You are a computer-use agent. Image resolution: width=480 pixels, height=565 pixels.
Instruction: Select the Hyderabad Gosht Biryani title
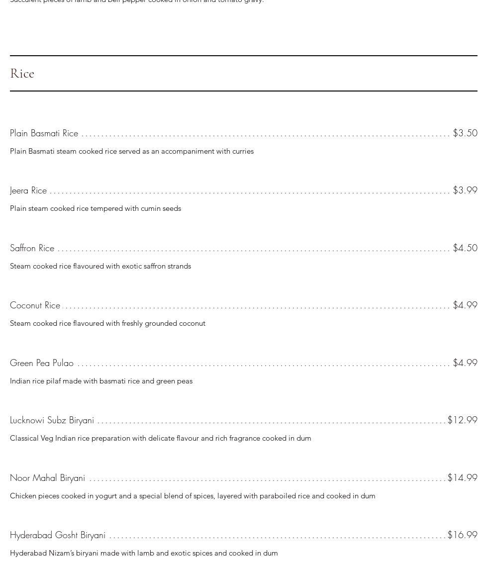click(58, 535)
